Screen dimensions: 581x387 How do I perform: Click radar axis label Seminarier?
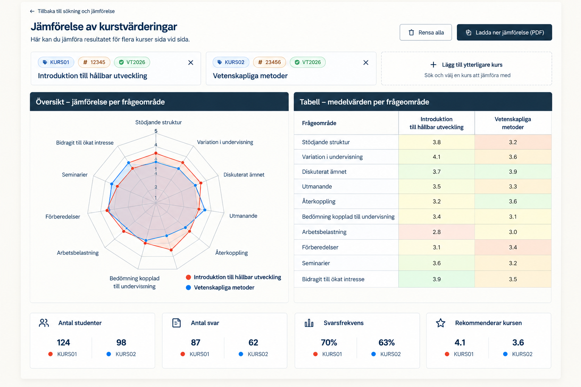(x=75, y=175)
